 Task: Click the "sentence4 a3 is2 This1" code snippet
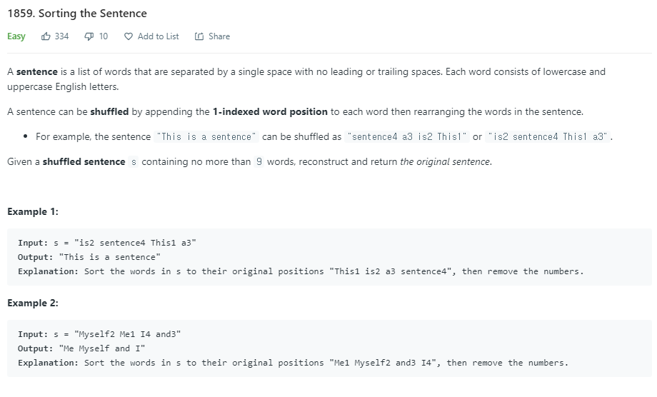(406, 137)
